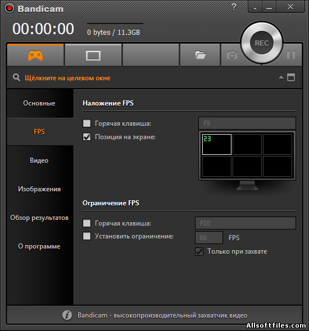Open the output folder icon

200,55
